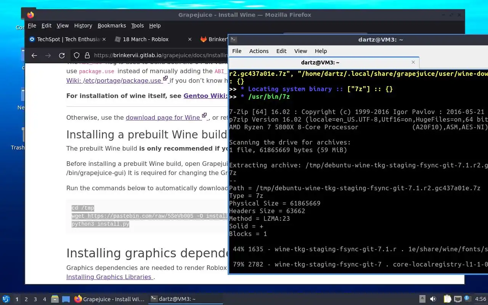Image resolution: width=488 pixels, height=305 pixels.
Task: Click the terminal icon in terminal title bar
Action: click(x=234, y=40)
